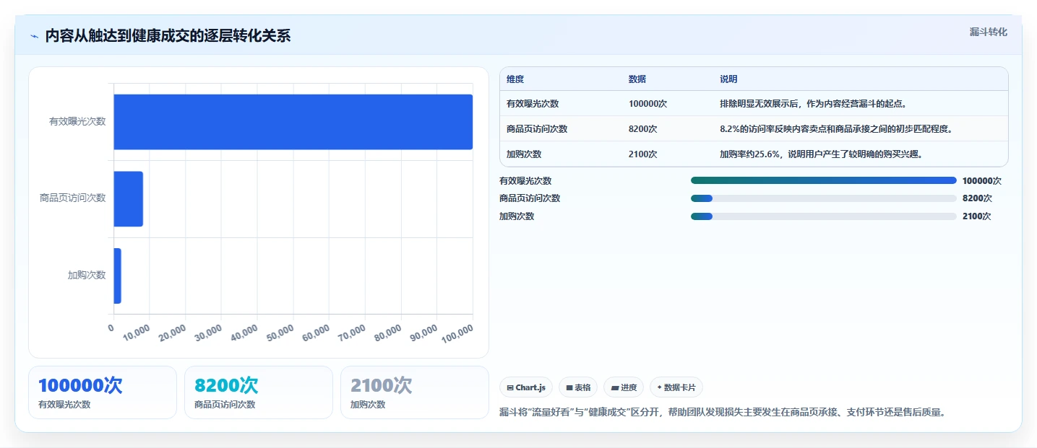The width and height of the screenshot is (1037, 448).
Task: Click the title 内容从触达到健康成交的逐层转化关系
Action: (168, 36)
